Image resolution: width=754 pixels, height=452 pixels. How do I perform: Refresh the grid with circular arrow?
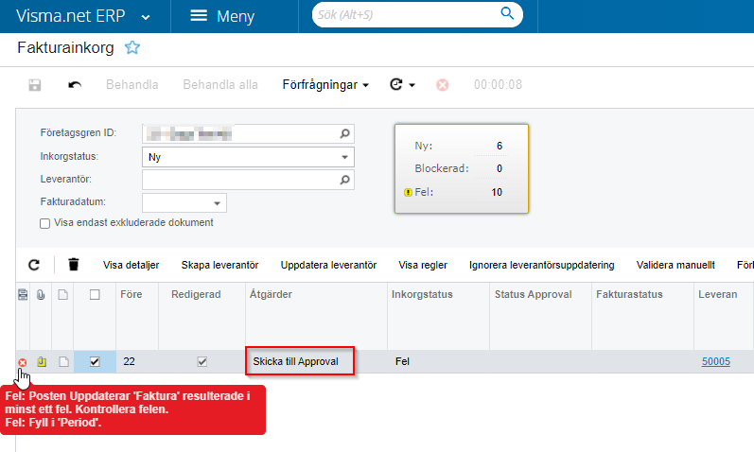[34, 265]
